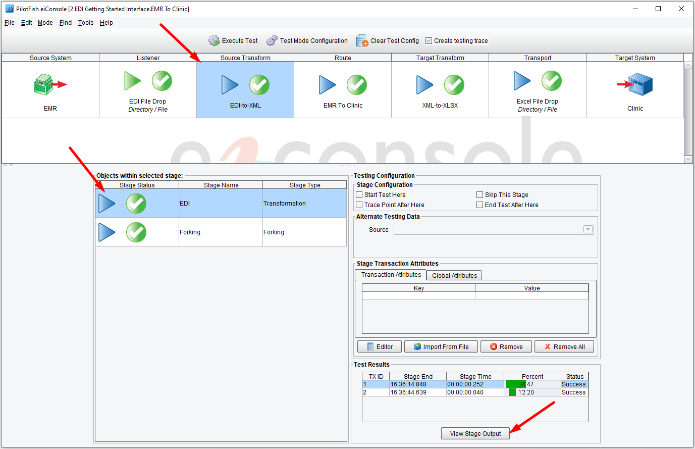
Task: Click the stage panel scrollbar up arrow
Action: [x=688, y=66]
